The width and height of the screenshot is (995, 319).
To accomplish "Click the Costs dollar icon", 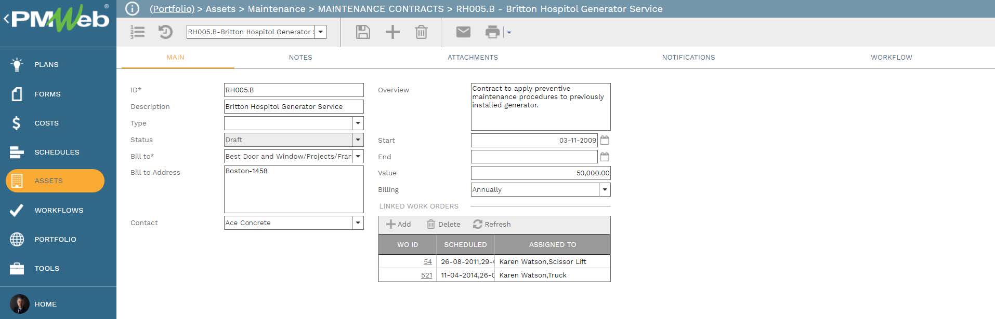I will 17,123.
